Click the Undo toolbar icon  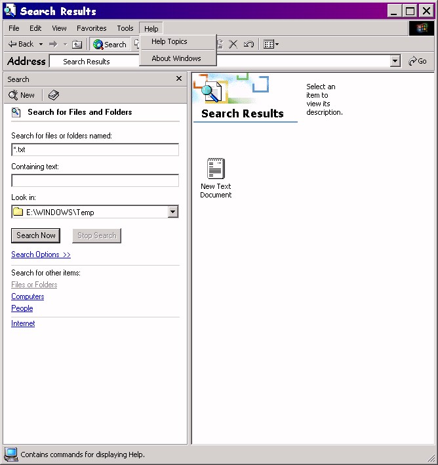point(249,45)
